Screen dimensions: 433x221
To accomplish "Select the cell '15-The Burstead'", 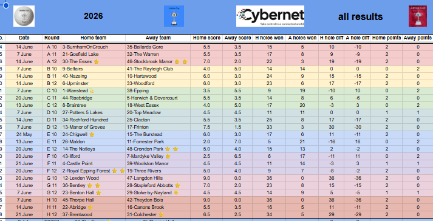I will [x=158, y=135].
